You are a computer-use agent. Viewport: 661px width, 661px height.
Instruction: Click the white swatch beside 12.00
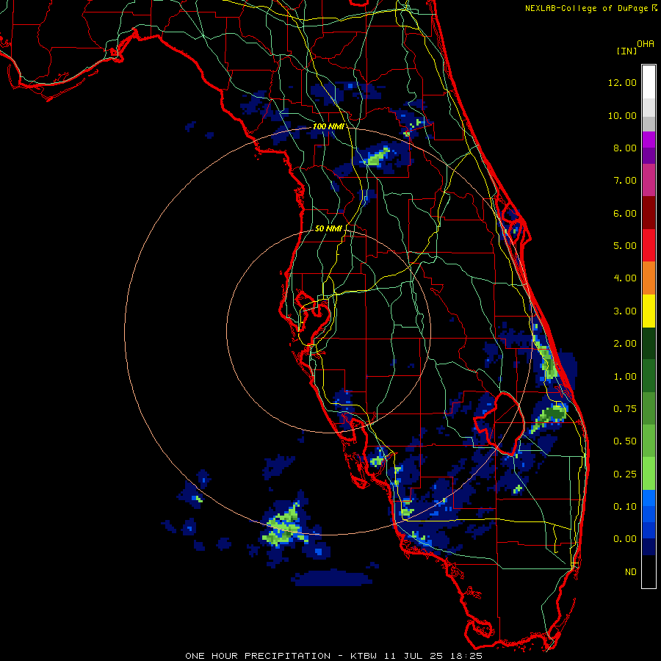[x=649, y=82]
